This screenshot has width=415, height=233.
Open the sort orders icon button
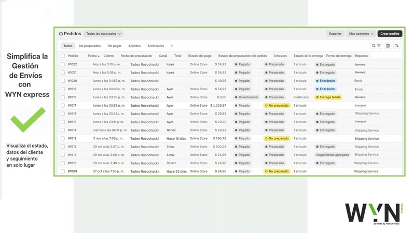coord(397,46)
